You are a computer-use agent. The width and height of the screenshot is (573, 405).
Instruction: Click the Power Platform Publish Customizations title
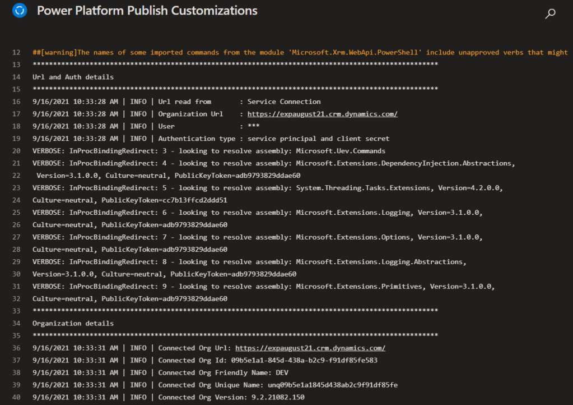tap(147, 11)
